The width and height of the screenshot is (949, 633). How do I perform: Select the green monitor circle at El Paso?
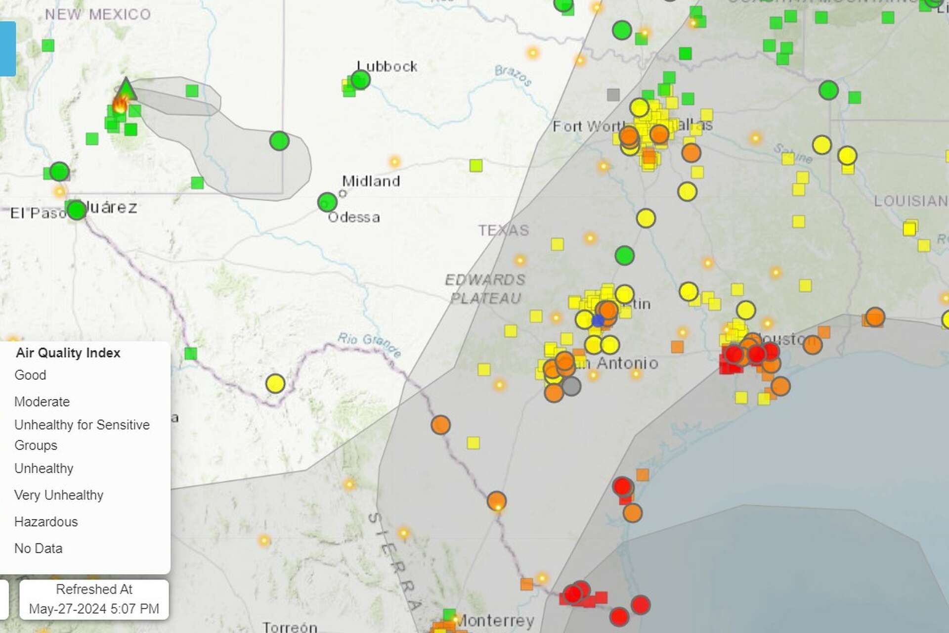pyautogui.click(x=76, y=210)
